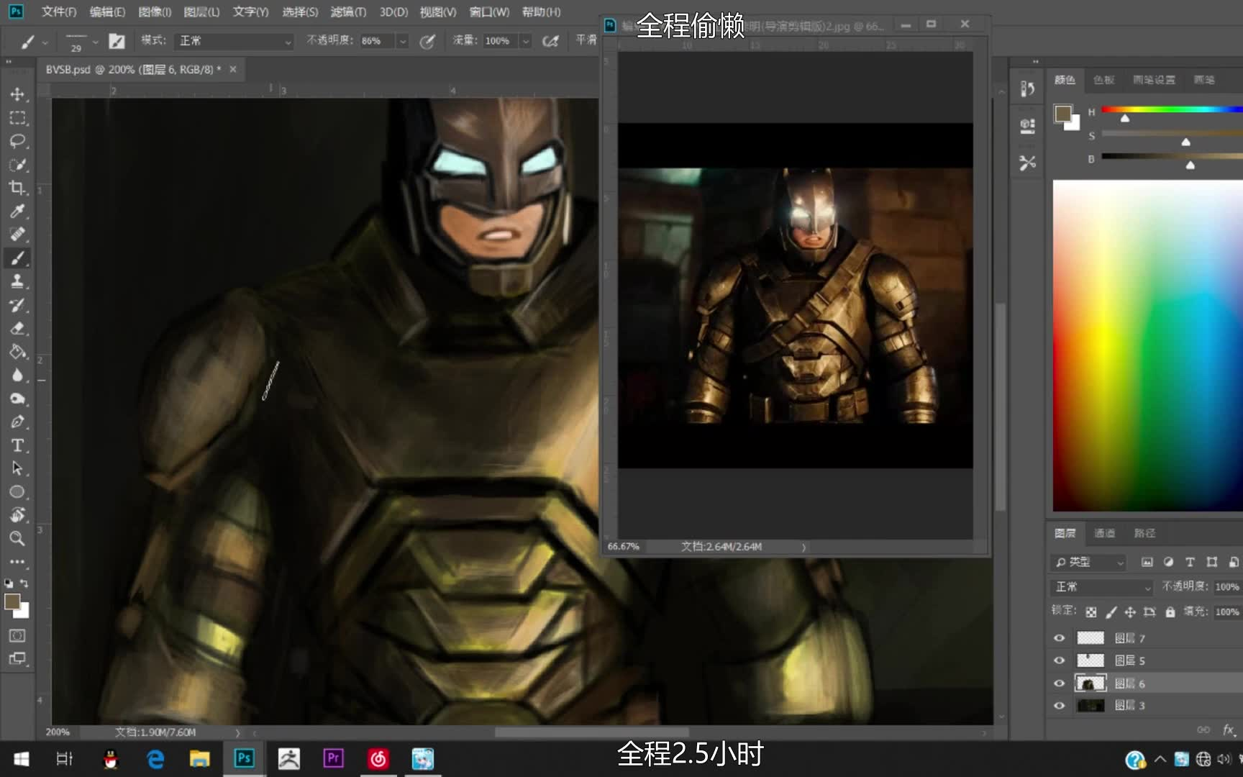Image resolution: width=1243 pixels, height=777 pixels.
Task: Select the Clone Stamp tool
Action: 17,281
